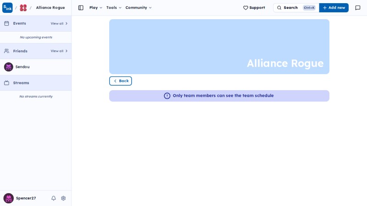The width and height of the screenshot is (367, 206).
Task: View all friends
Action: pos(59,51)
